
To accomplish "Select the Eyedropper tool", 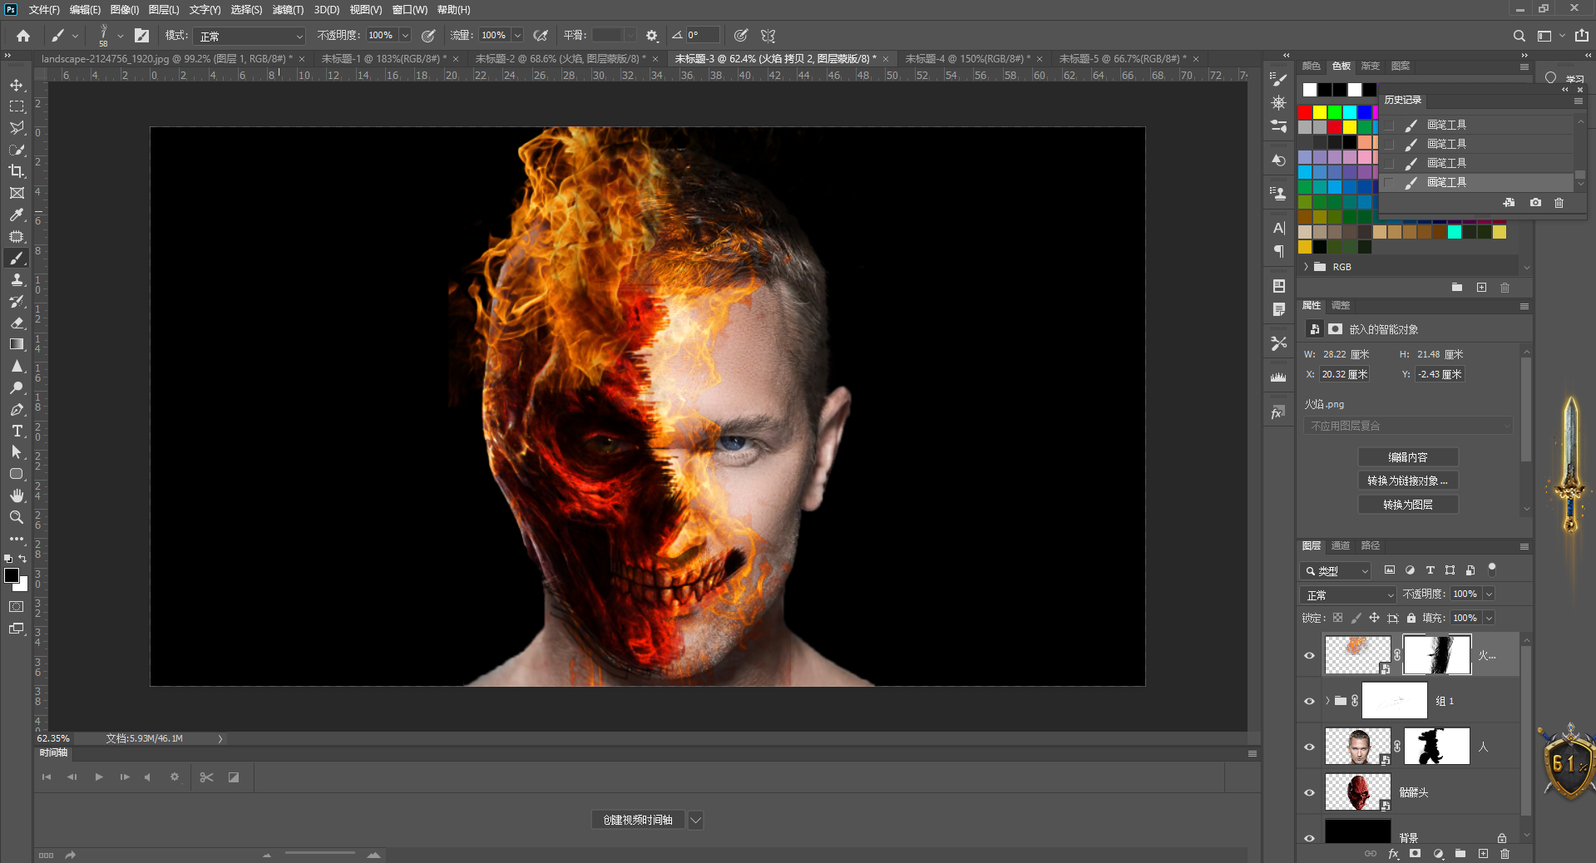I will click(17, 215).
